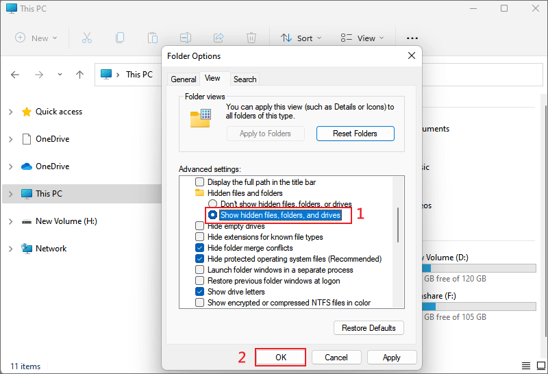Click the blue cloud OneDrive icon
The height and width of the screenshot is (374, 548).
[27, 166]
